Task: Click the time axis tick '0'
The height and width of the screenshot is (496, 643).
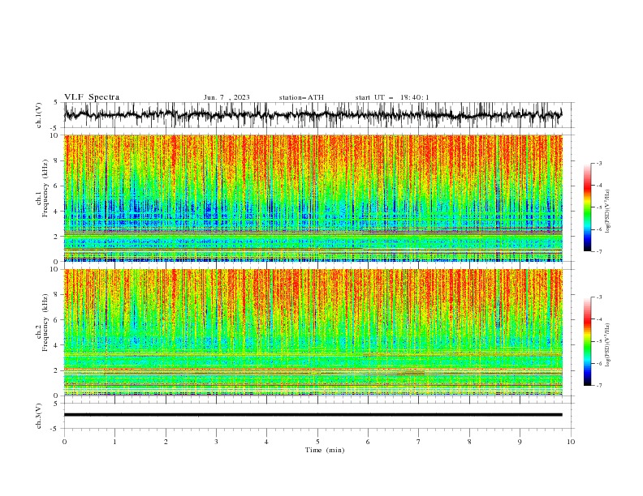Action: point(64,442)
